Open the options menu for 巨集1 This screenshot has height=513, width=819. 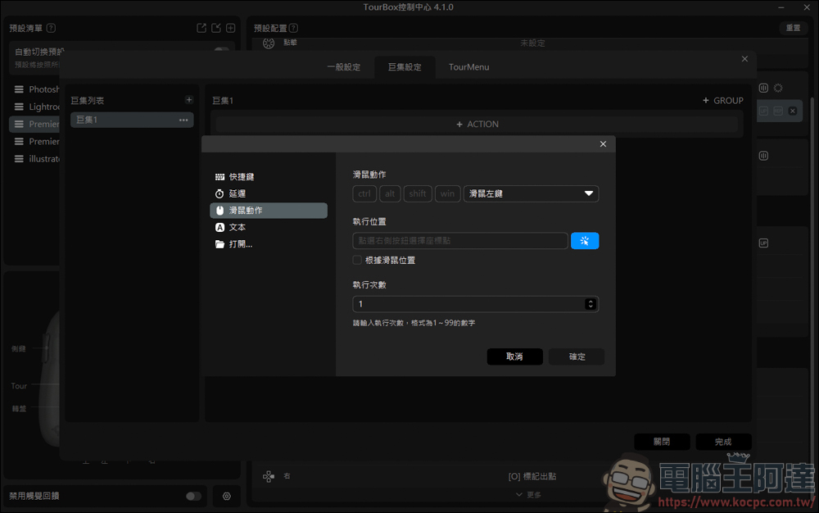click(183, 120)
